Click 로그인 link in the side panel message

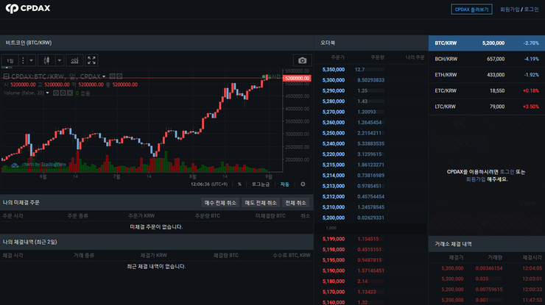507,172
